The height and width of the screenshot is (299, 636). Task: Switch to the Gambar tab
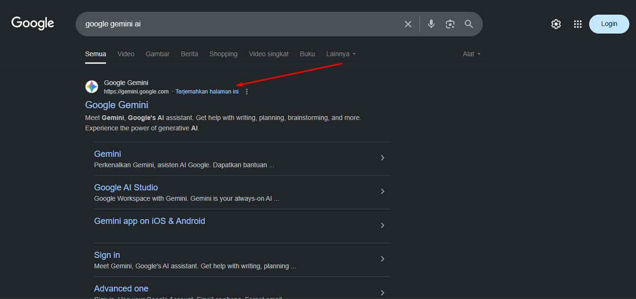(x=157, y=54)
